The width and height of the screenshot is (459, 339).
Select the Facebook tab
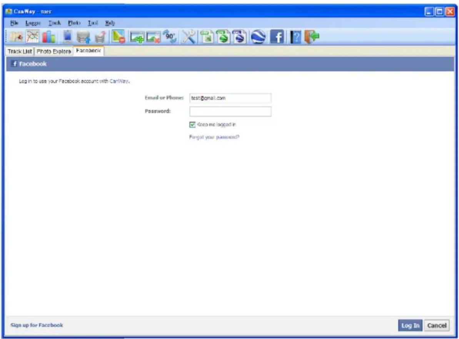pyautogui.click(x=88, y=51)
